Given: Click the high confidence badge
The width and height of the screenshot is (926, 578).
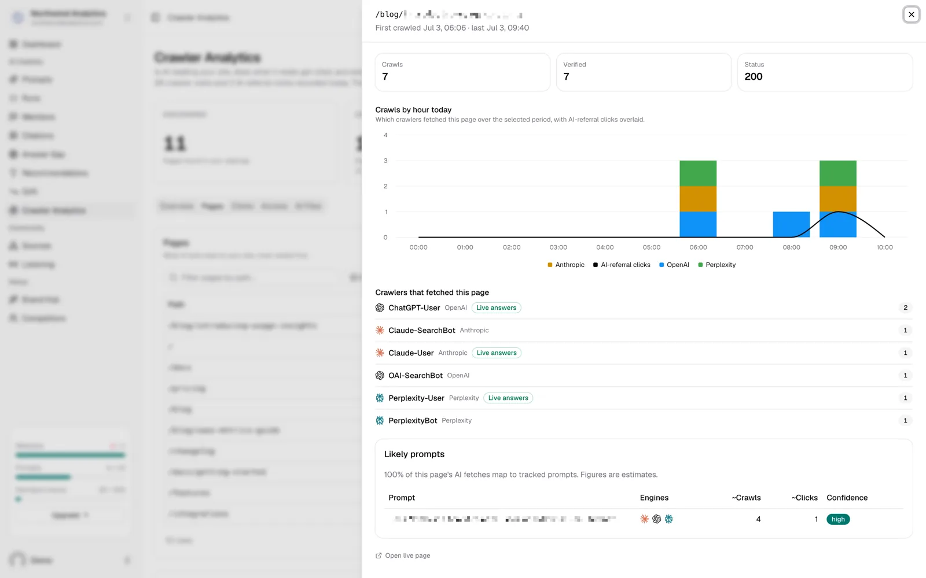Looking at the screenshot, I should pos(838,519).
